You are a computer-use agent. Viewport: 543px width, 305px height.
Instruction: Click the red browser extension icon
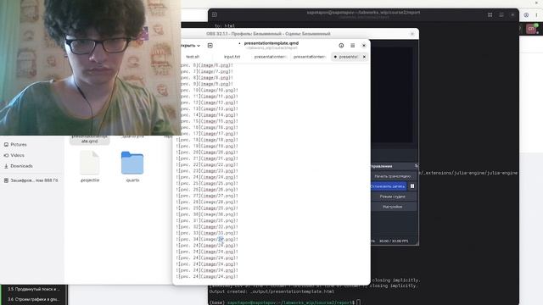pyautogui.click(x=532, y=29)
